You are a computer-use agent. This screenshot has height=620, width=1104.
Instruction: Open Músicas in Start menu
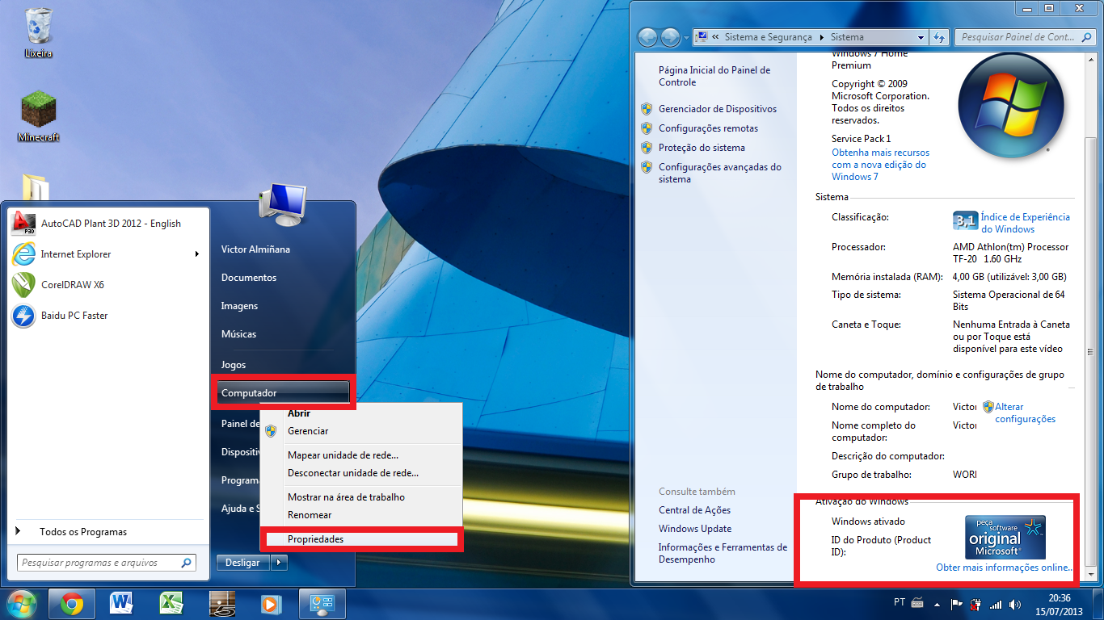pos(284,334)
